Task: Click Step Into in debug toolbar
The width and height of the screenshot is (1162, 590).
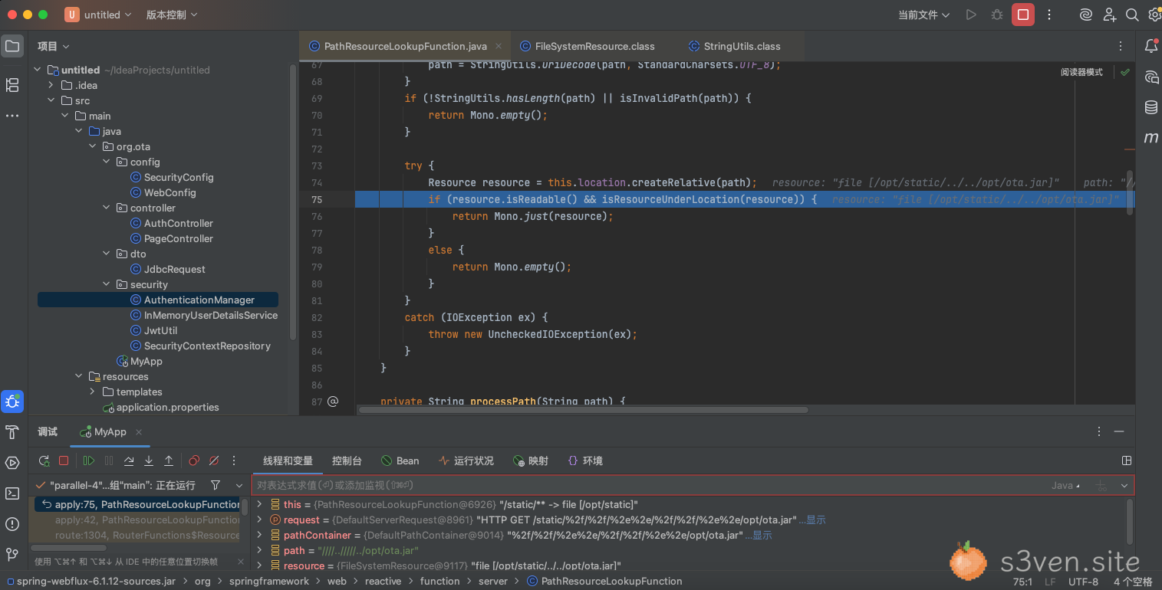Action: (x=149, y=461)
